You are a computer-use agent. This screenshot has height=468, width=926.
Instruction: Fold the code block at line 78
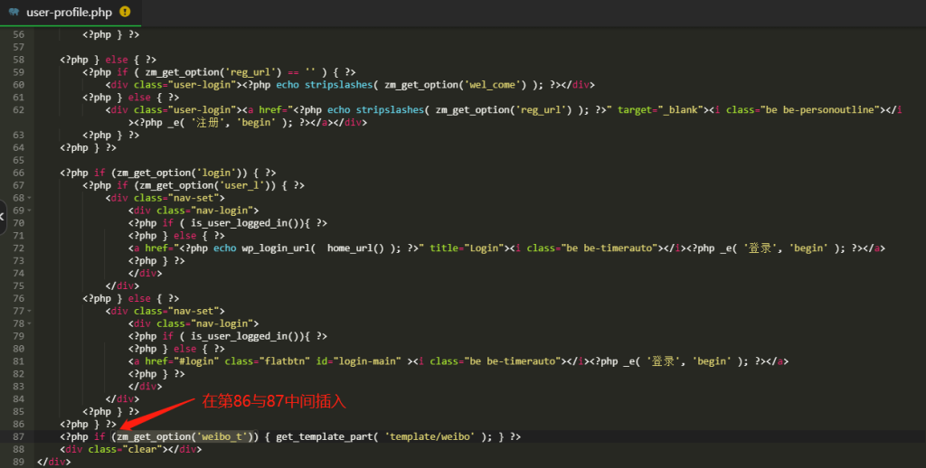pyautogui.click(x=30, y=323)
